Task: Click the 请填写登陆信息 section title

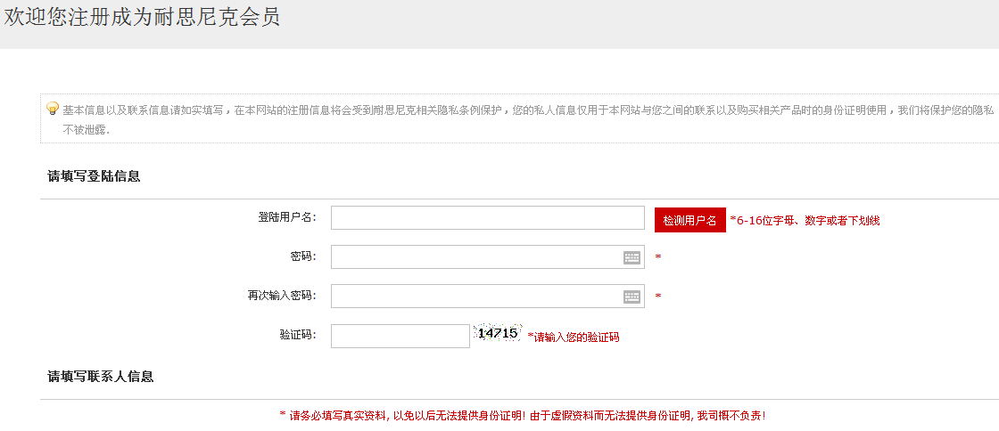Action: [x=94, y=176]
